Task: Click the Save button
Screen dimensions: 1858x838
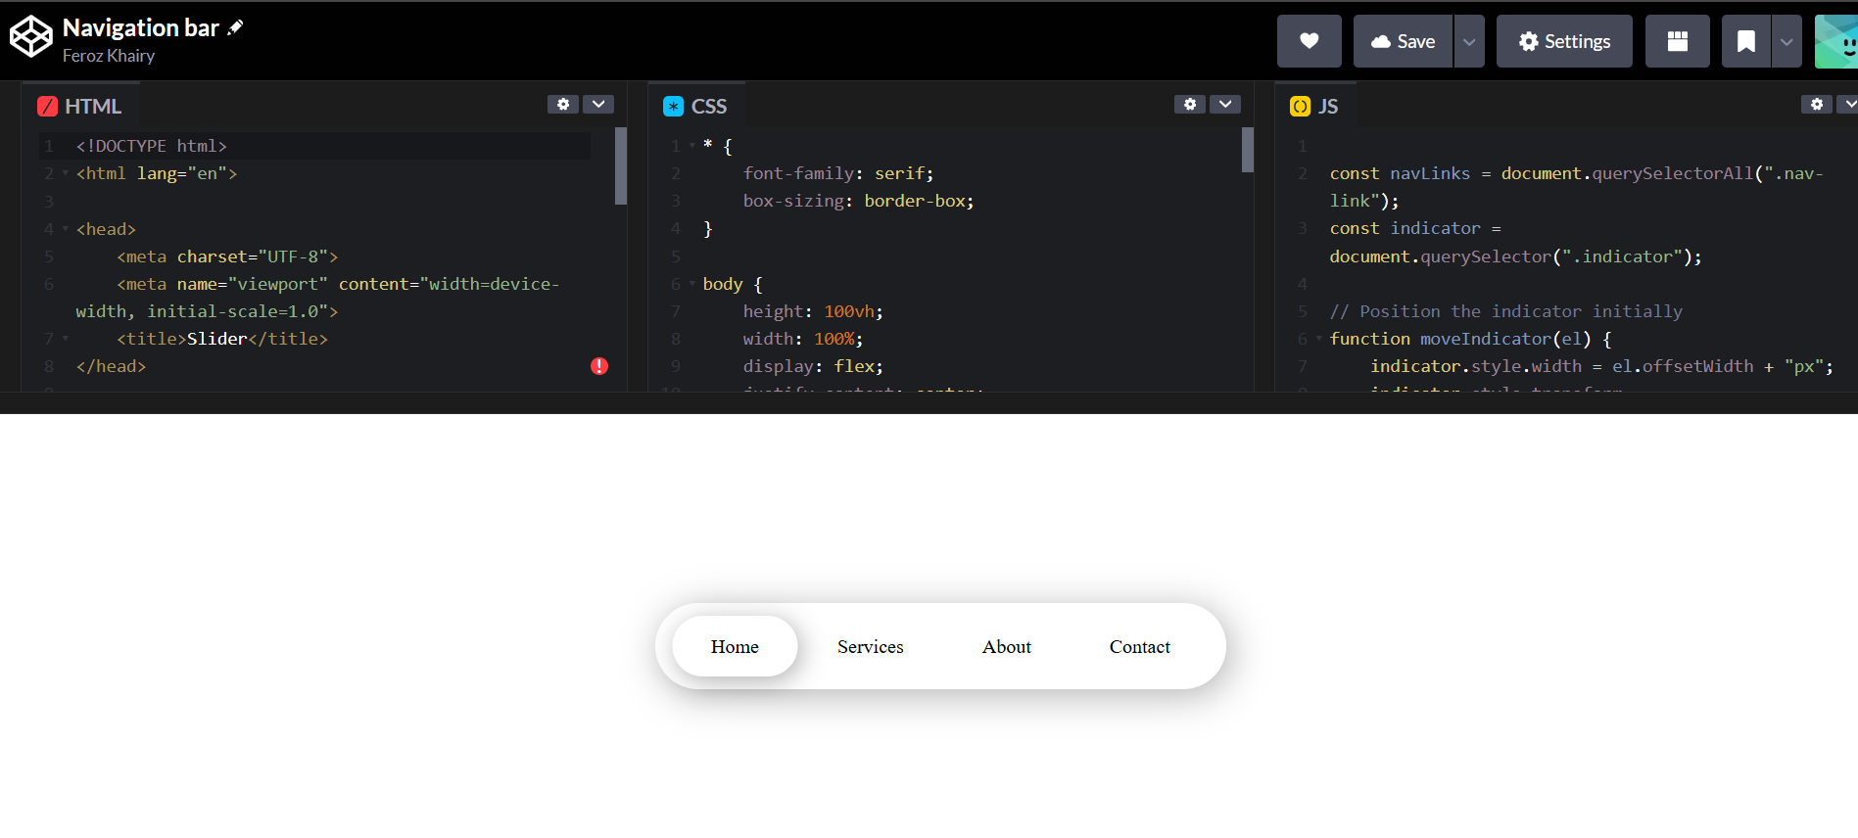Action: tap(1403, 41)
